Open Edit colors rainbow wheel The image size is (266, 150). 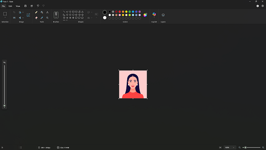(x=145, y=15)
